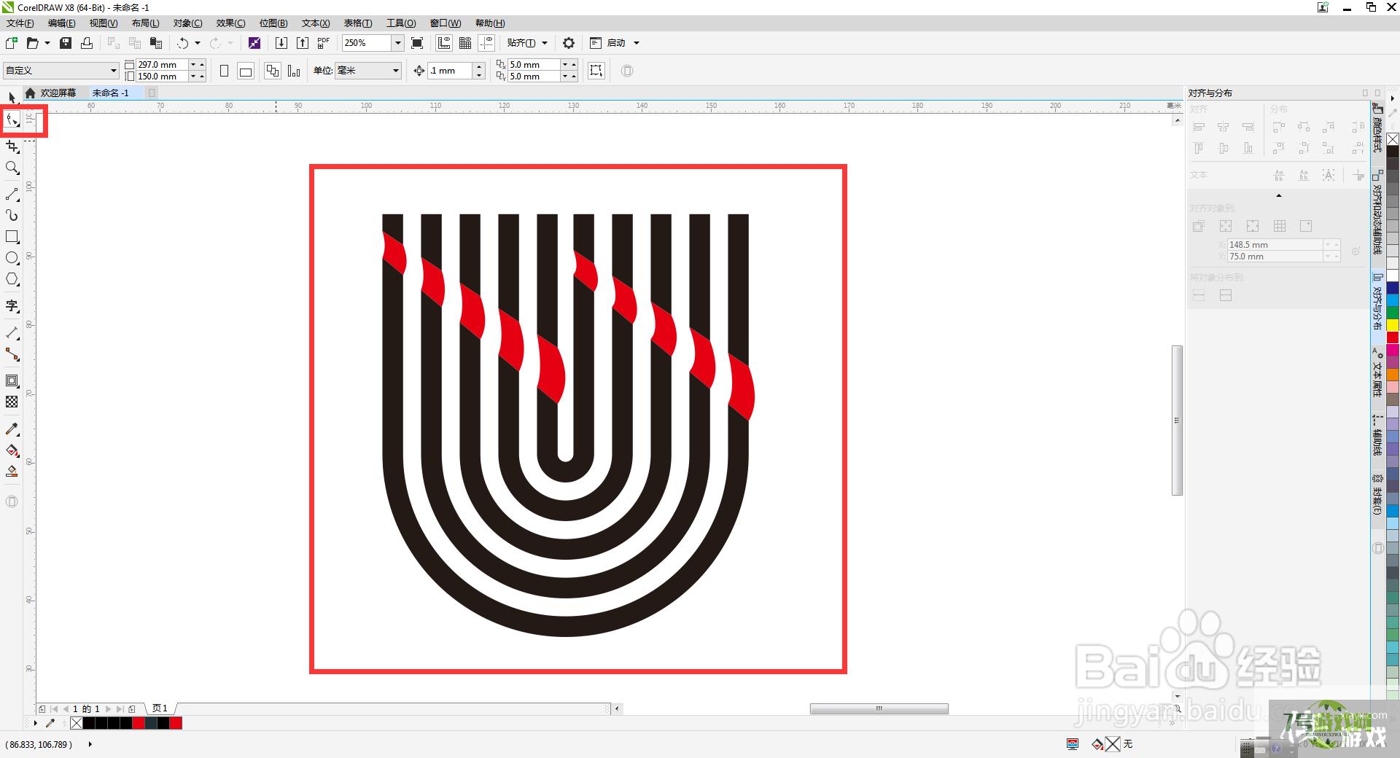Create a new document

coord(12,43)
